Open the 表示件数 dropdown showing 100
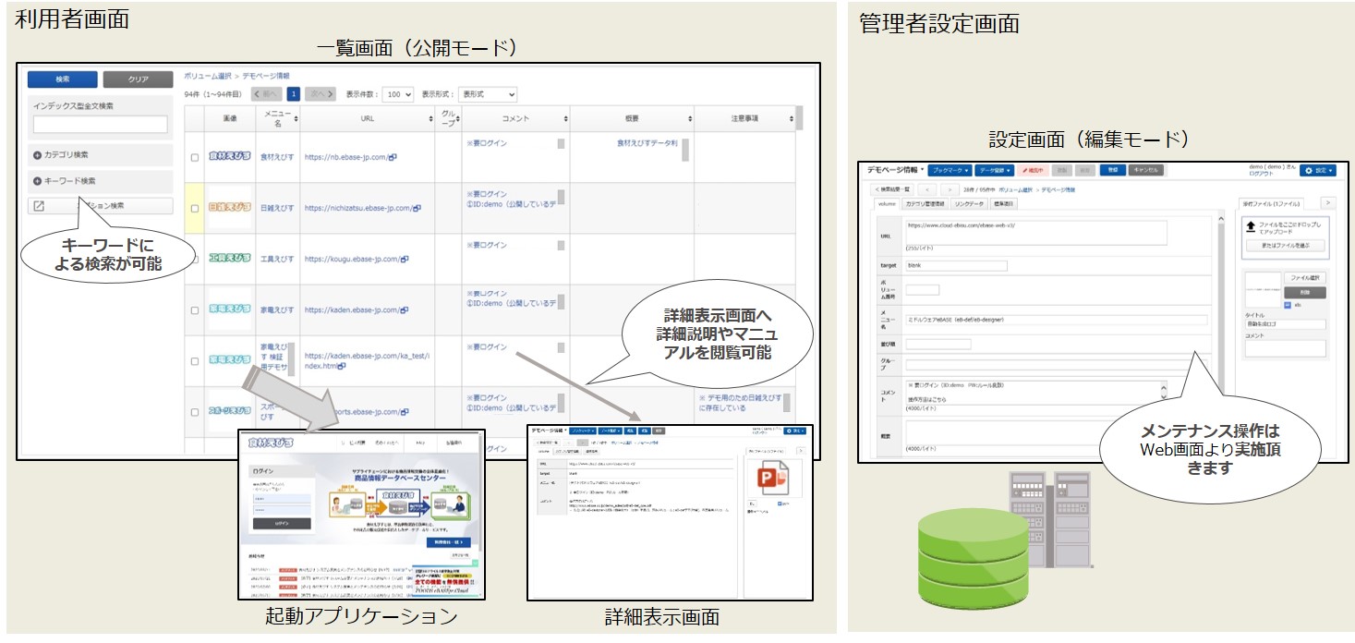 tap(398, 94)
